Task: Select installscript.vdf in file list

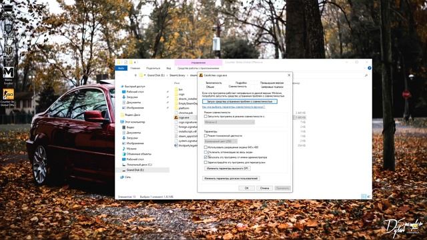Action: pyautogui.click(x=185, y=131)
